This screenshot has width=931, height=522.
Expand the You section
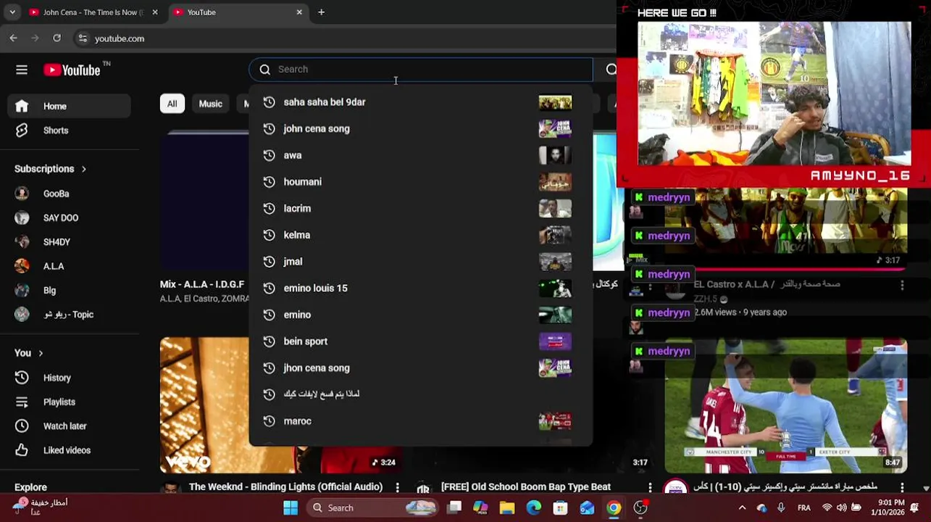click(29, 353)
